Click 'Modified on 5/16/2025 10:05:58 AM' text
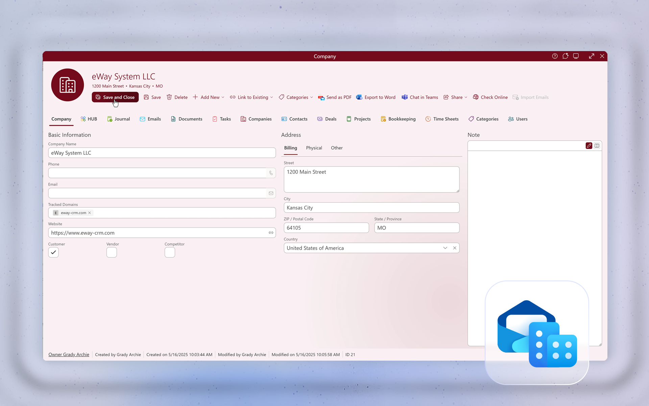 point(306,355)
